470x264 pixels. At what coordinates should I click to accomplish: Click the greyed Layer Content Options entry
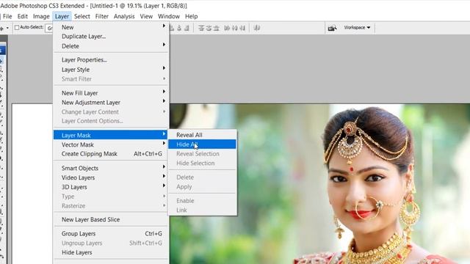111,121
